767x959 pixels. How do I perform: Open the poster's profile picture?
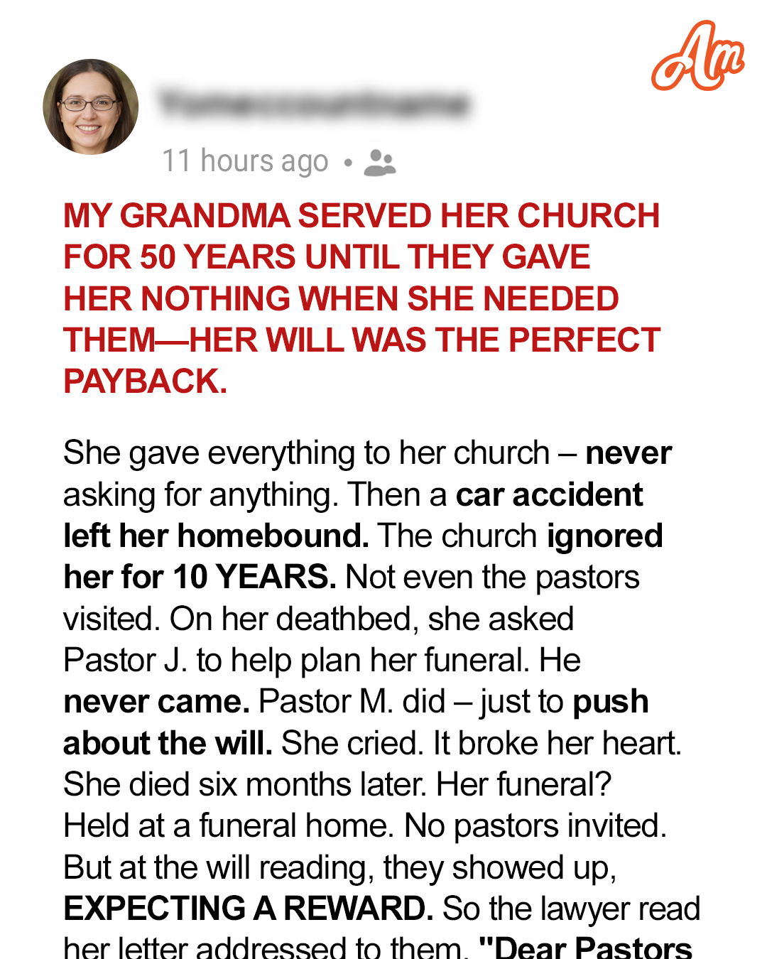click(90, 107)
